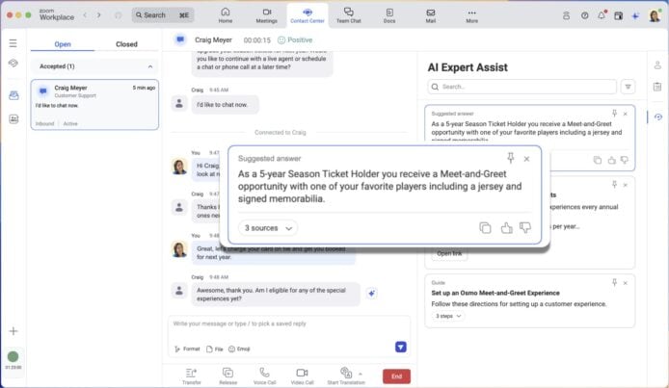Screen dimensions: 669x388
Task: Open the filter options in AI Expert Assist
Action: pyautogui.click(x=628, y=87)
